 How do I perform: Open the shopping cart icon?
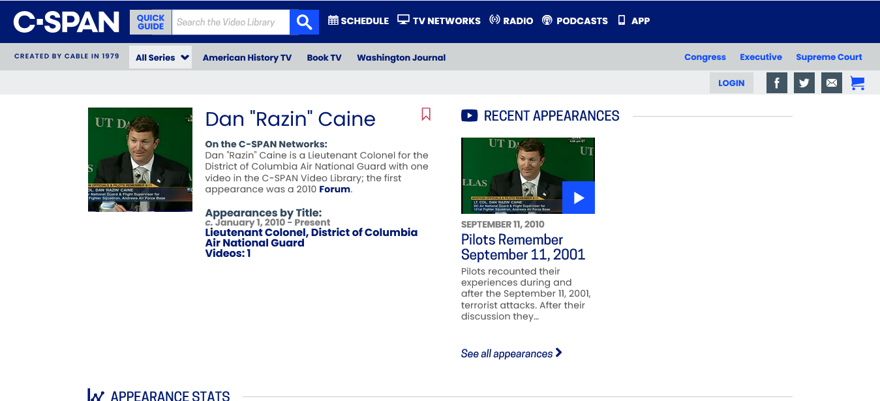pyautogui.click(x=858, y=83)
